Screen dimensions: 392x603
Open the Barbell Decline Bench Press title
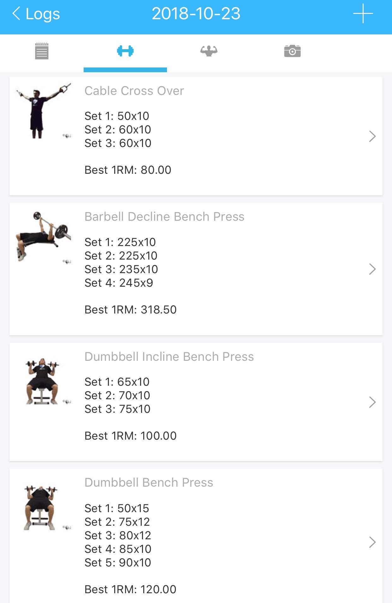pos(164,217)
